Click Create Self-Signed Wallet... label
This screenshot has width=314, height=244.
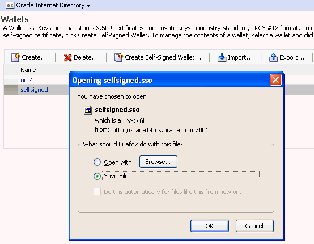[x=163, y=57]
